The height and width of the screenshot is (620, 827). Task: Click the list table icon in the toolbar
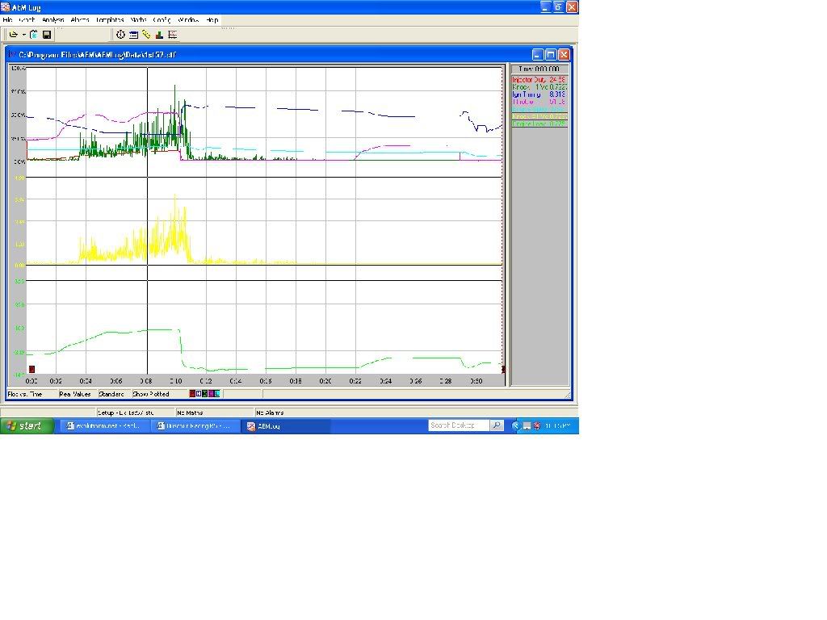pos(134,35)
